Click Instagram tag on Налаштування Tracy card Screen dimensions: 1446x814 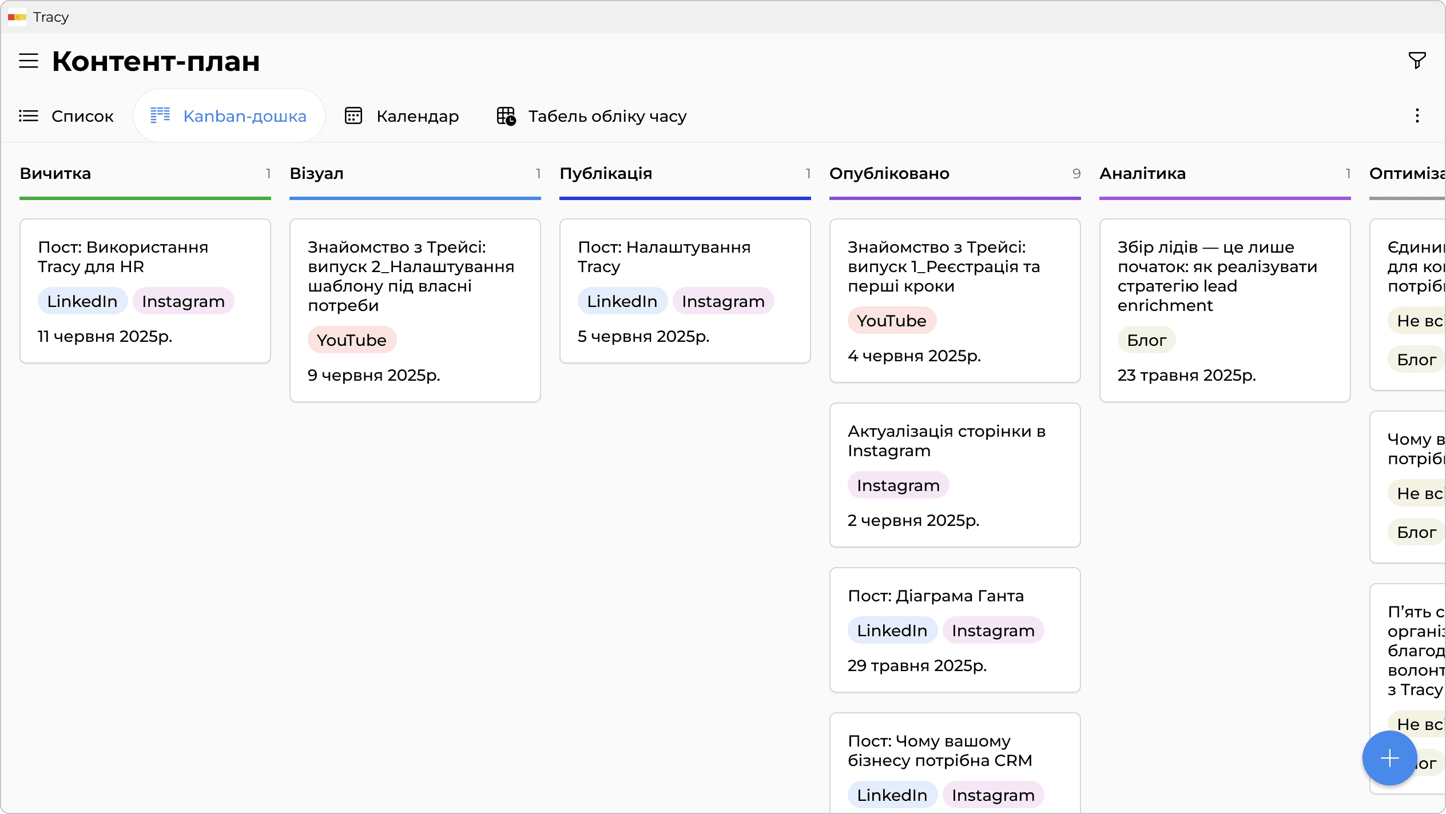pyautogui.click(x=724, y=301)
